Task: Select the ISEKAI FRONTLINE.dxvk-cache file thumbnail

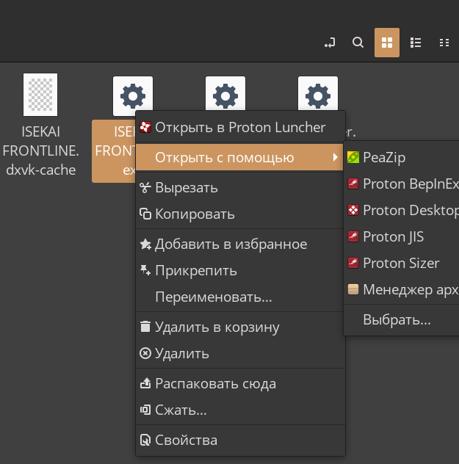Action: (40, 95)
